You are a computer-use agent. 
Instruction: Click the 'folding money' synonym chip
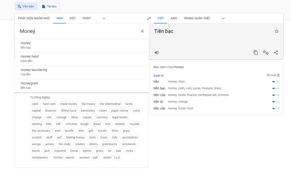pos(75,138)
